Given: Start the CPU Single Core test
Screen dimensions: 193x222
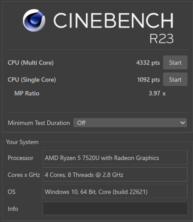Looking at the screenshot, I should [175, 80].
